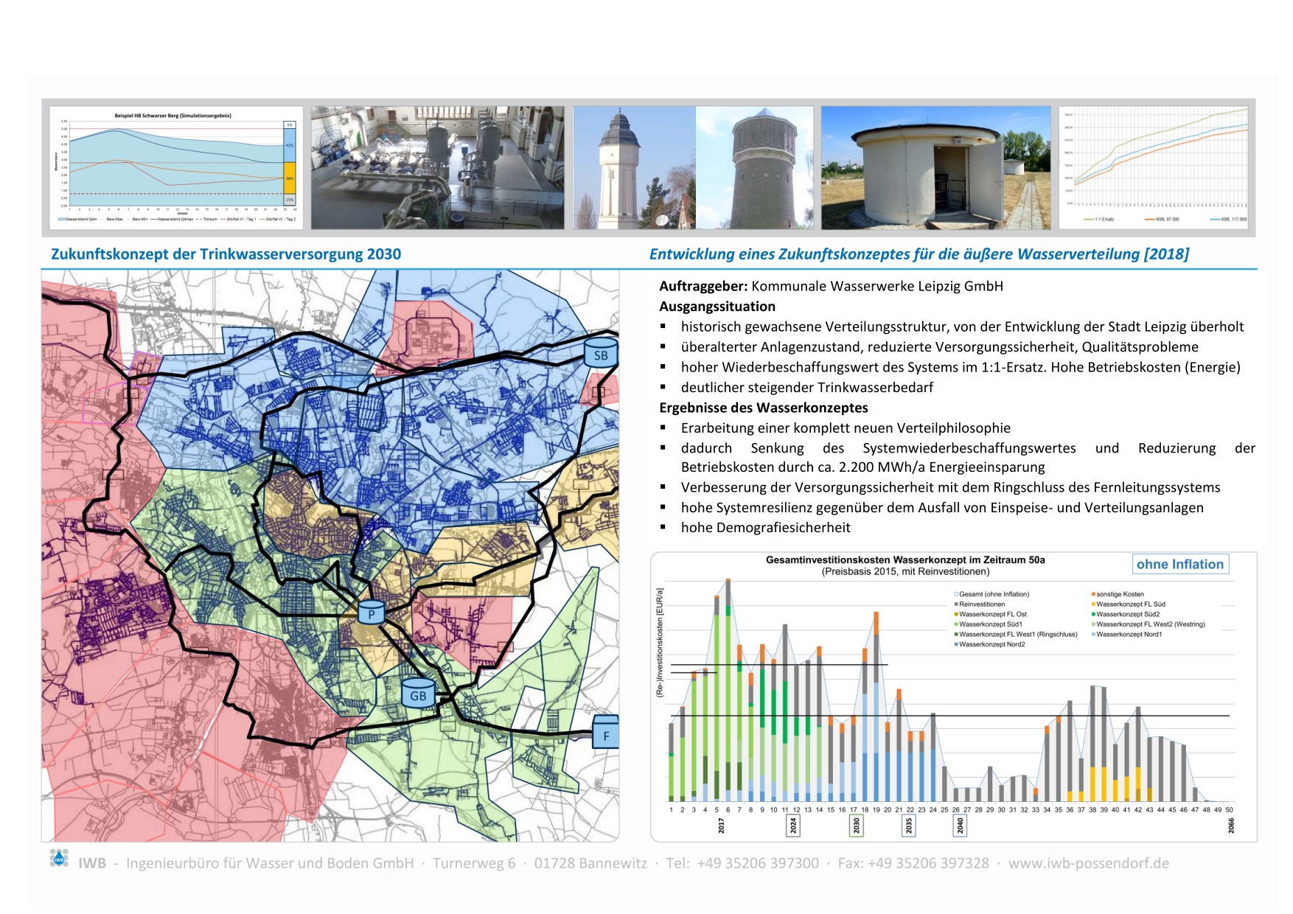The width and height of the screenshot is (1293, 914).
Task: Open the www.iwb-possendorf.de website link
Action: point(1088,863)
